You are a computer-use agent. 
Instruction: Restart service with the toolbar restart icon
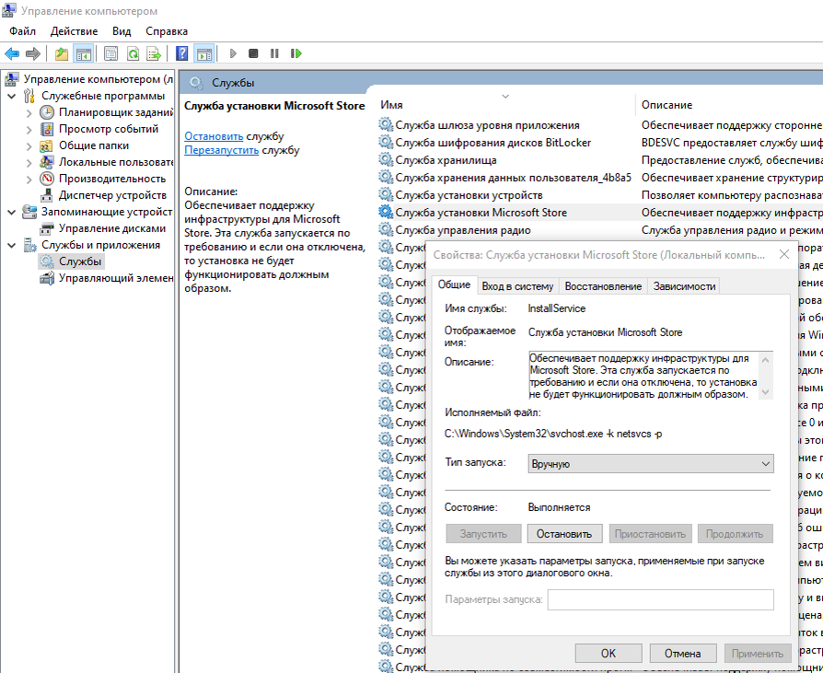[296, 53]
